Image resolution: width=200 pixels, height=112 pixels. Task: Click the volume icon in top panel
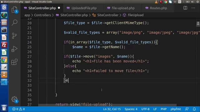(x=192, y=2)
